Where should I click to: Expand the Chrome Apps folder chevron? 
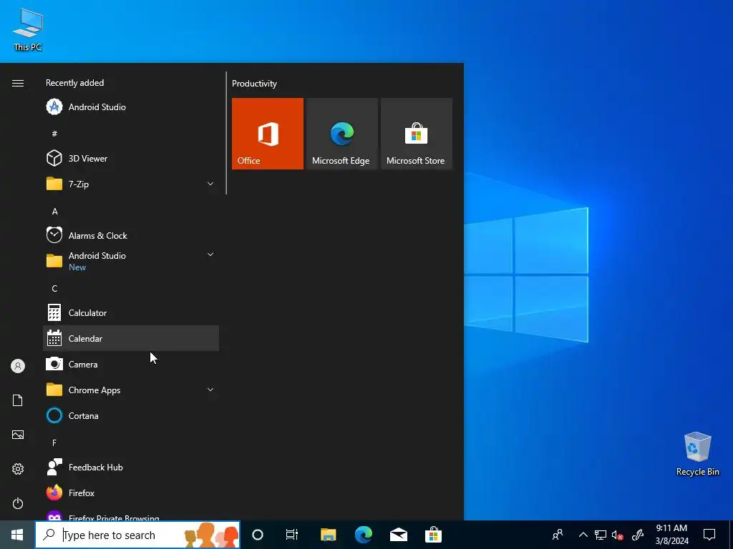click(x=210, y=390)
